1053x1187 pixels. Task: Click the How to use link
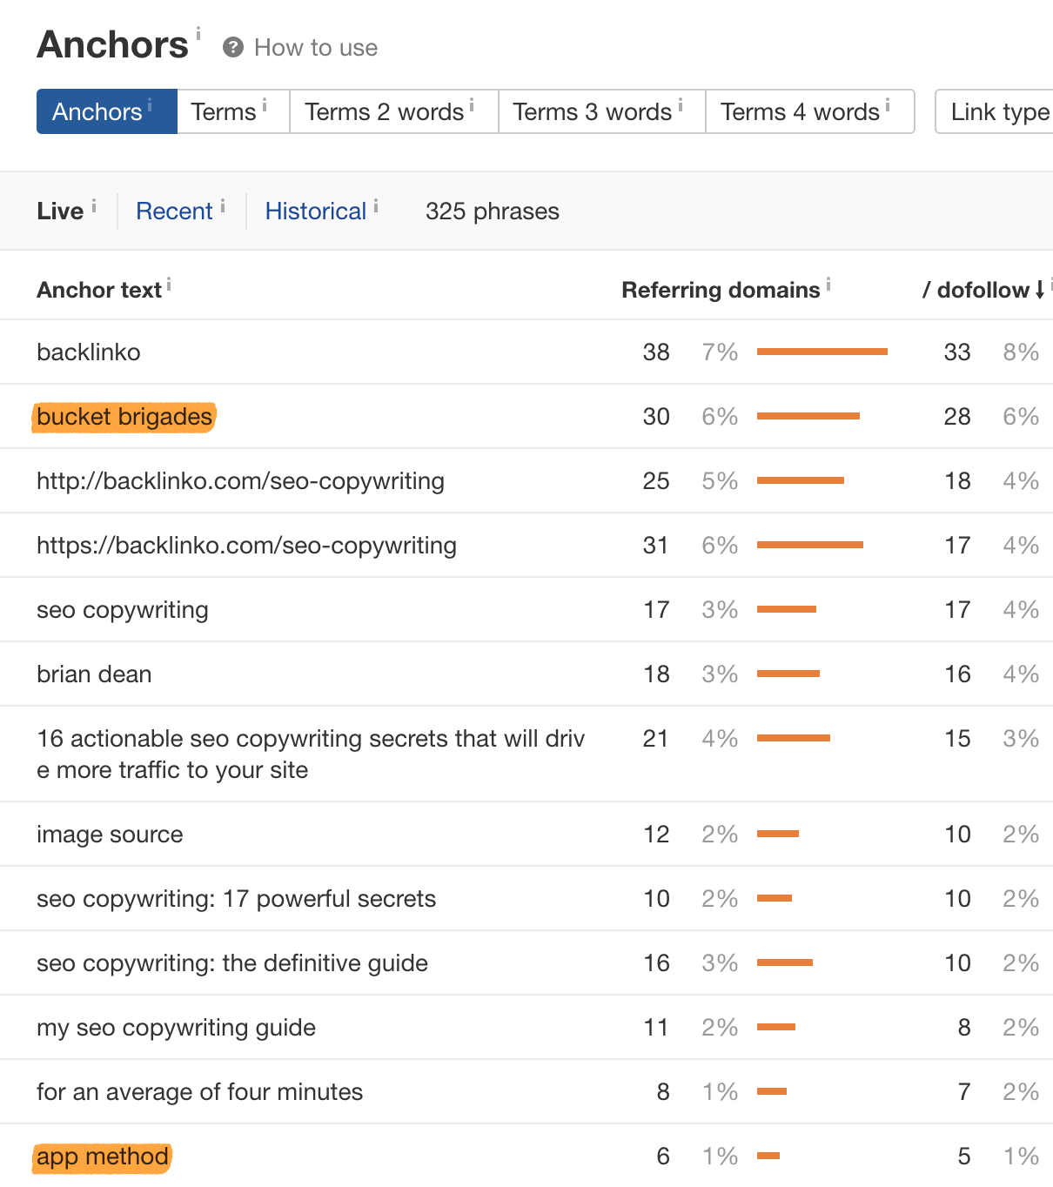[315, 48]
